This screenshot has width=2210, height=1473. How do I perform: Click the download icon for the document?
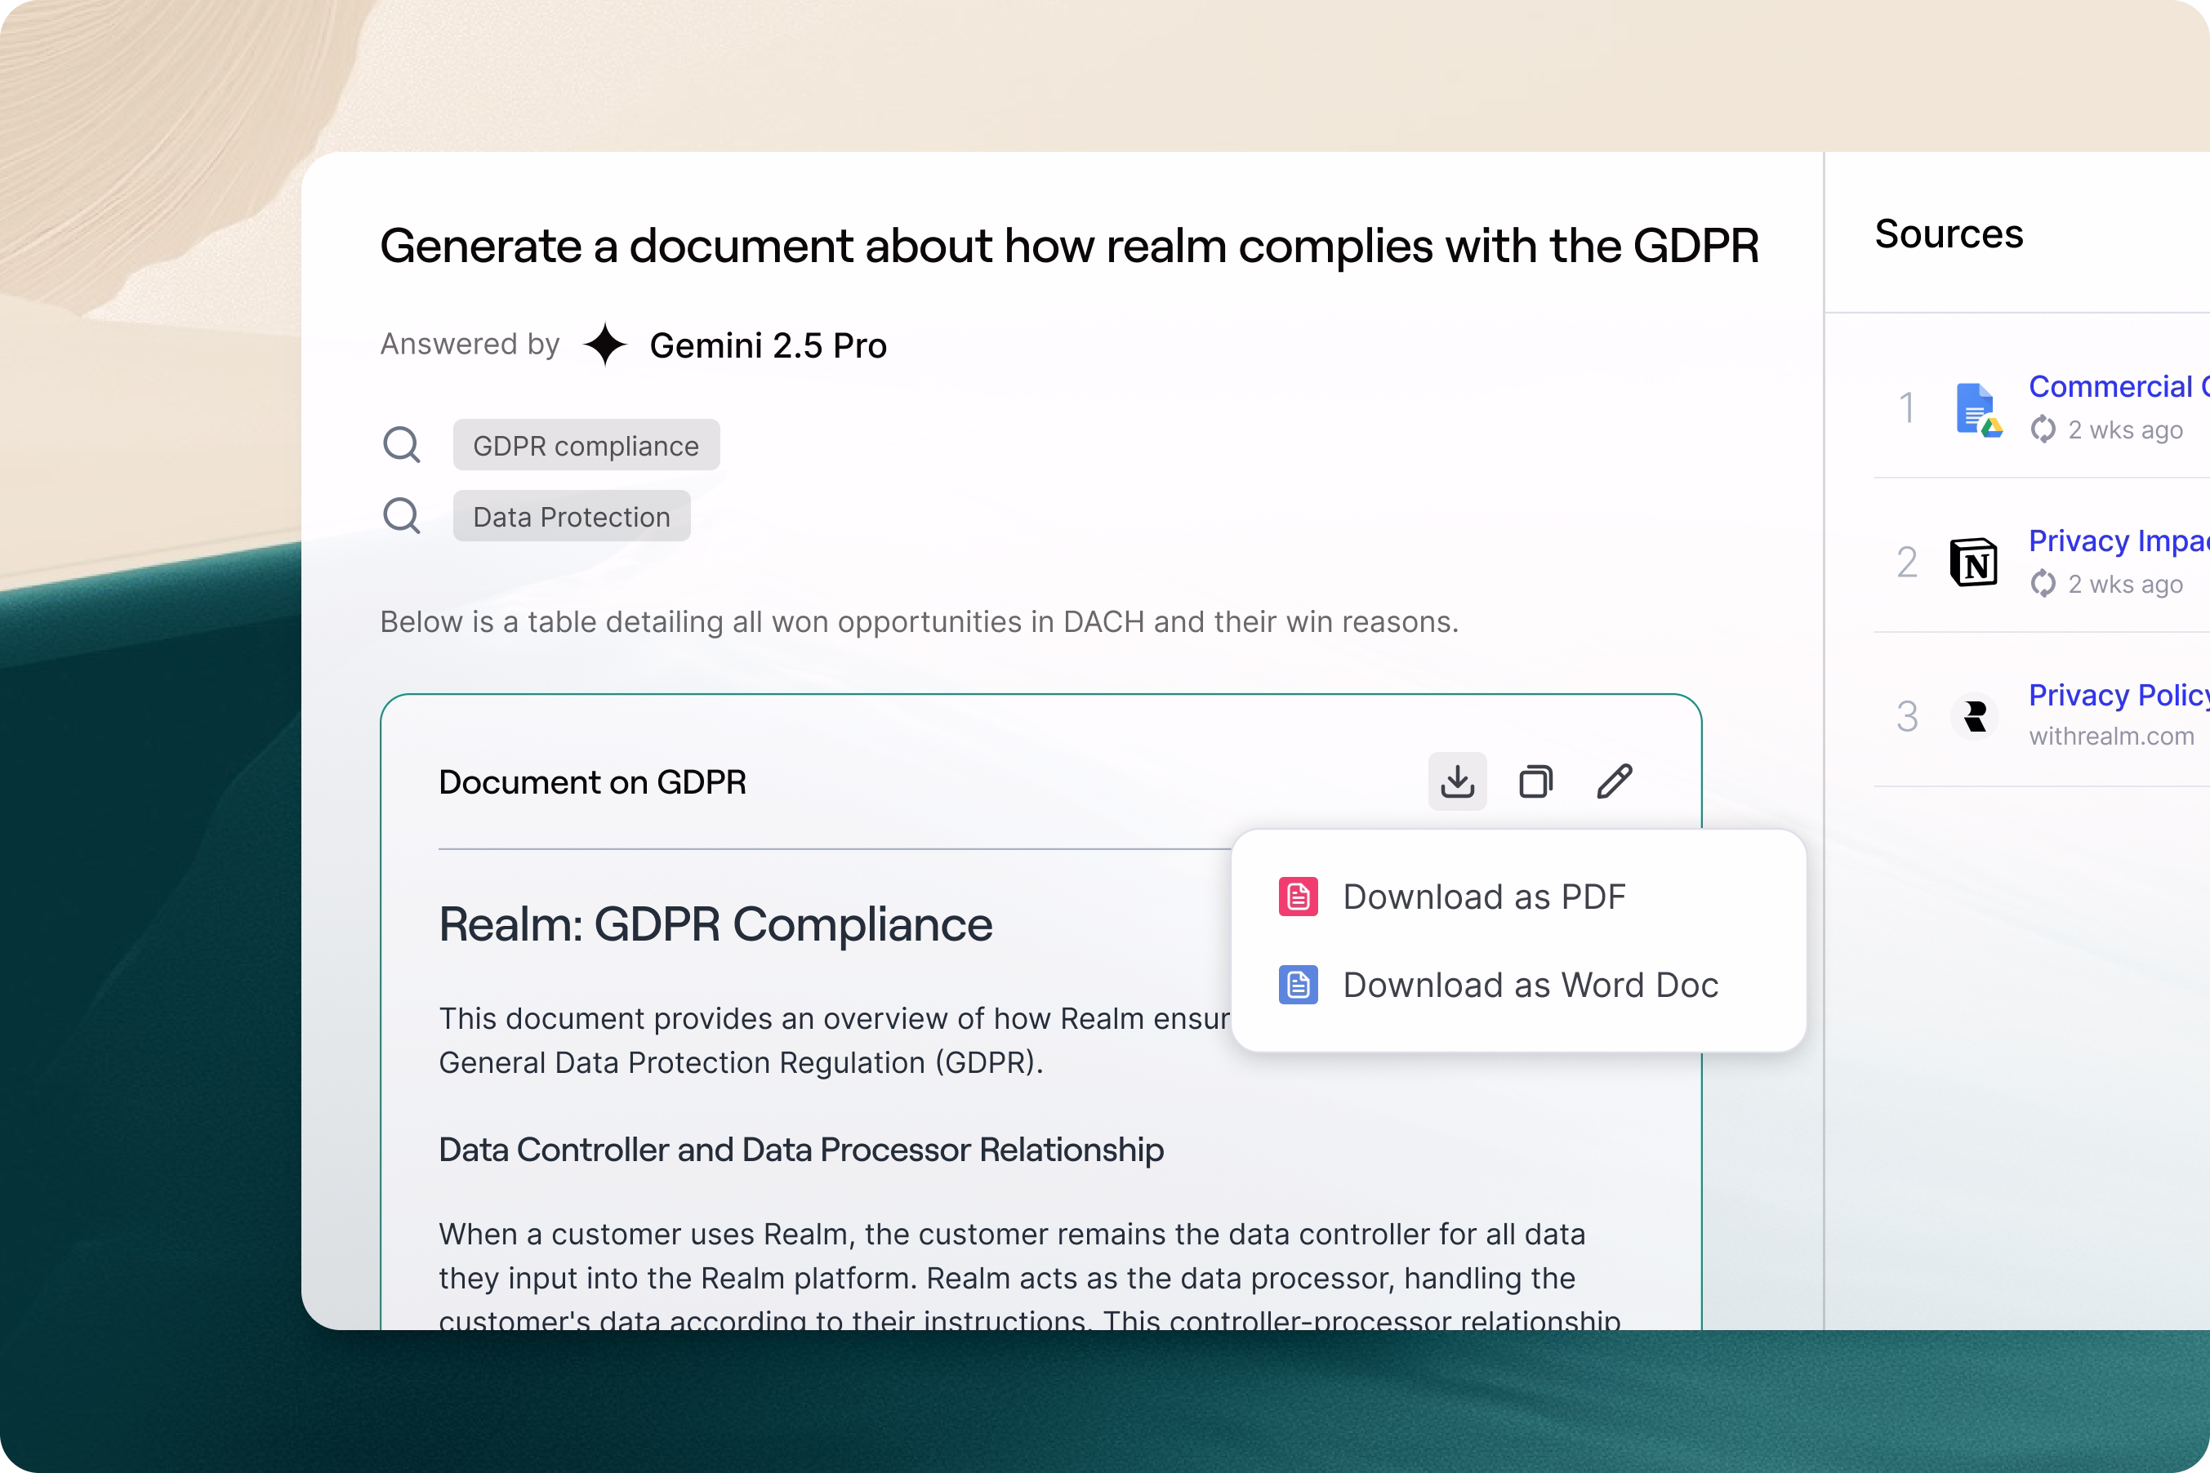pos(1456,781)
